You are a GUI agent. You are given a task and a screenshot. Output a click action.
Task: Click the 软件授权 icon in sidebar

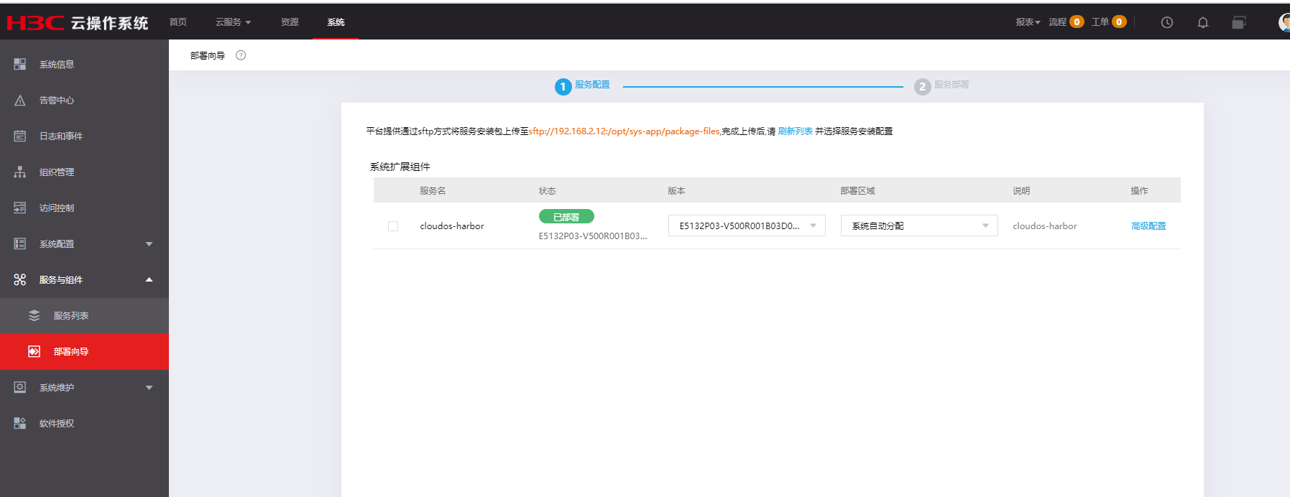pos(20,424)
